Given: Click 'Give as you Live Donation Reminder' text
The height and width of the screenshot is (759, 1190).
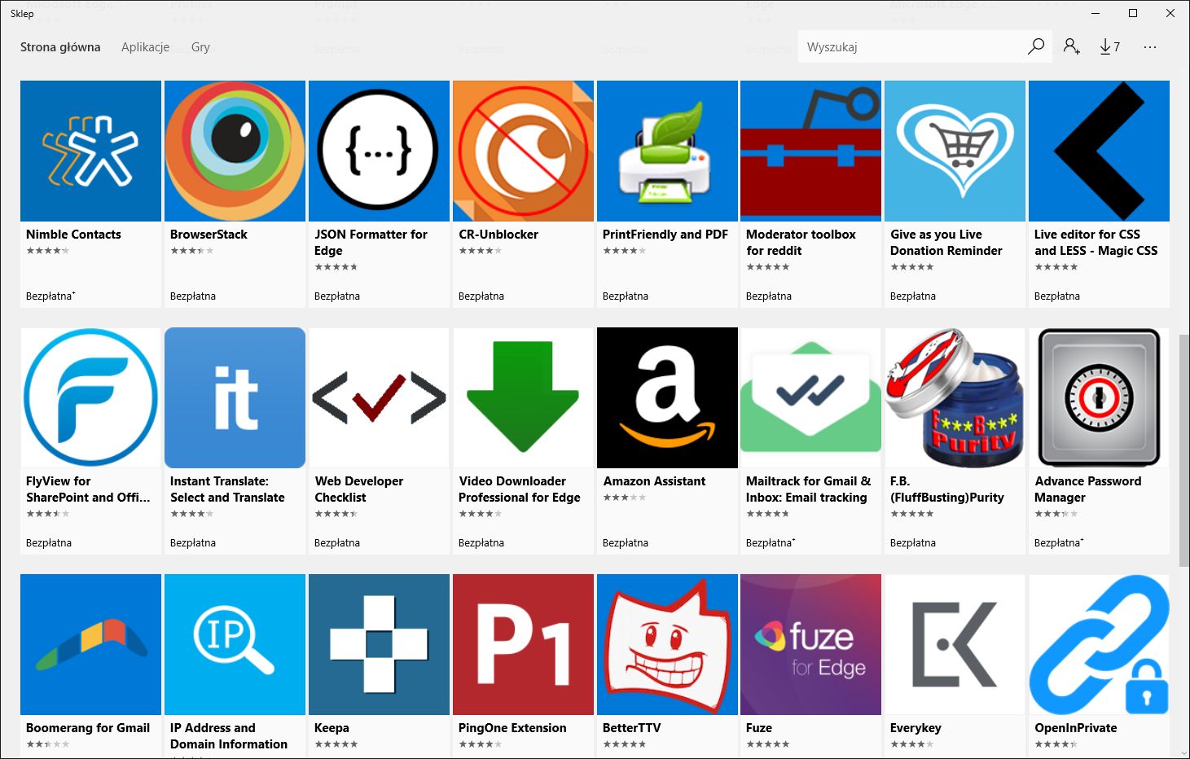Looking at the screenshot, I should tap(946, 242).
